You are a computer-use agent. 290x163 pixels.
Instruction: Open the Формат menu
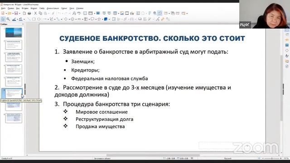(x=34, y=8)
